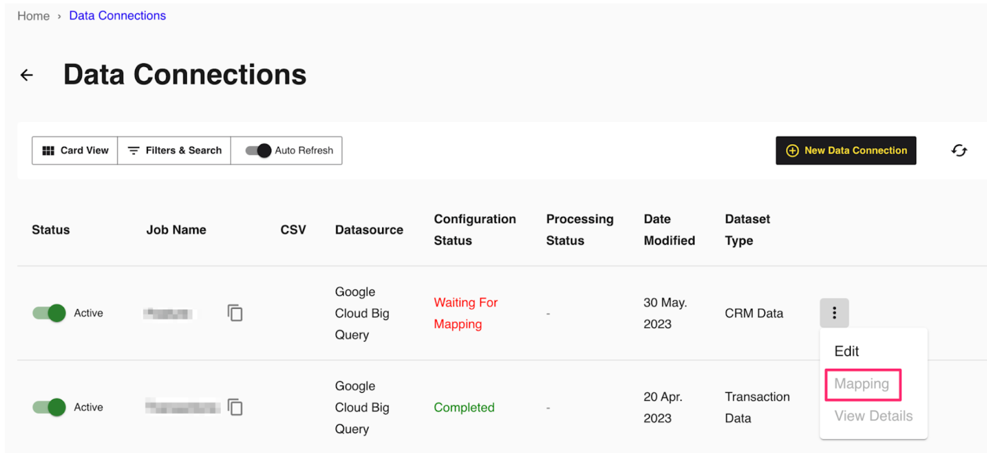The width and height of the screenshot is (987, 453).
Task: Follow the Data Connections breadcrumb link
Action: click(117, 16)
